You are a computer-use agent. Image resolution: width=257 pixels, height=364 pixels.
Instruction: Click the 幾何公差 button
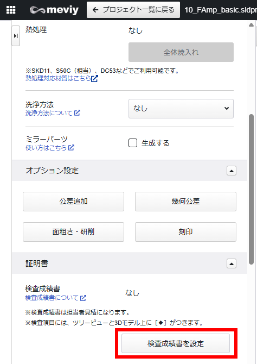point(185,202)
